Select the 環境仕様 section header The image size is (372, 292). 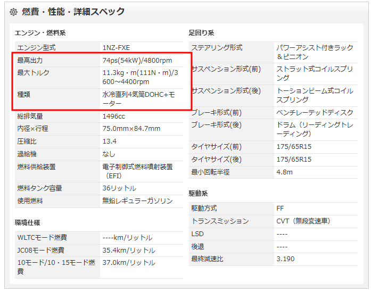[28, 222]
